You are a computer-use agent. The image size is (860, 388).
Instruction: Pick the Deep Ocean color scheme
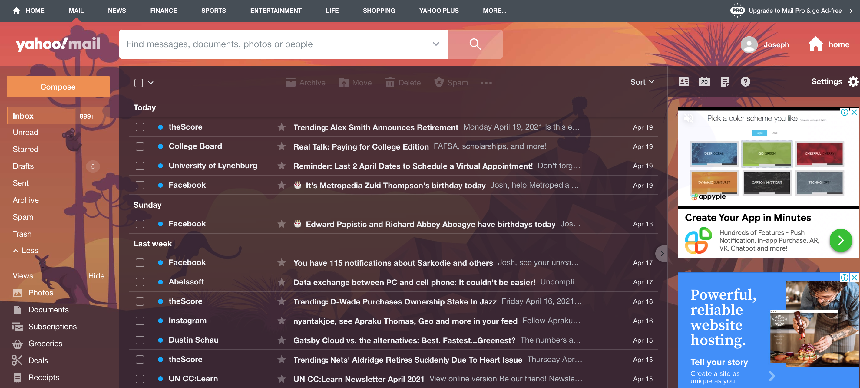click(x=714, y=154)
